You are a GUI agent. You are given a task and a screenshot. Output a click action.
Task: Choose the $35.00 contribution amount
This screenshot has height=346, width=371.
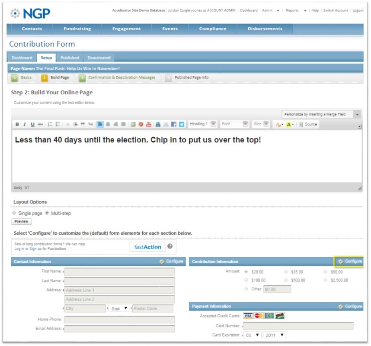pyautogui.click(x=286, y=272)
